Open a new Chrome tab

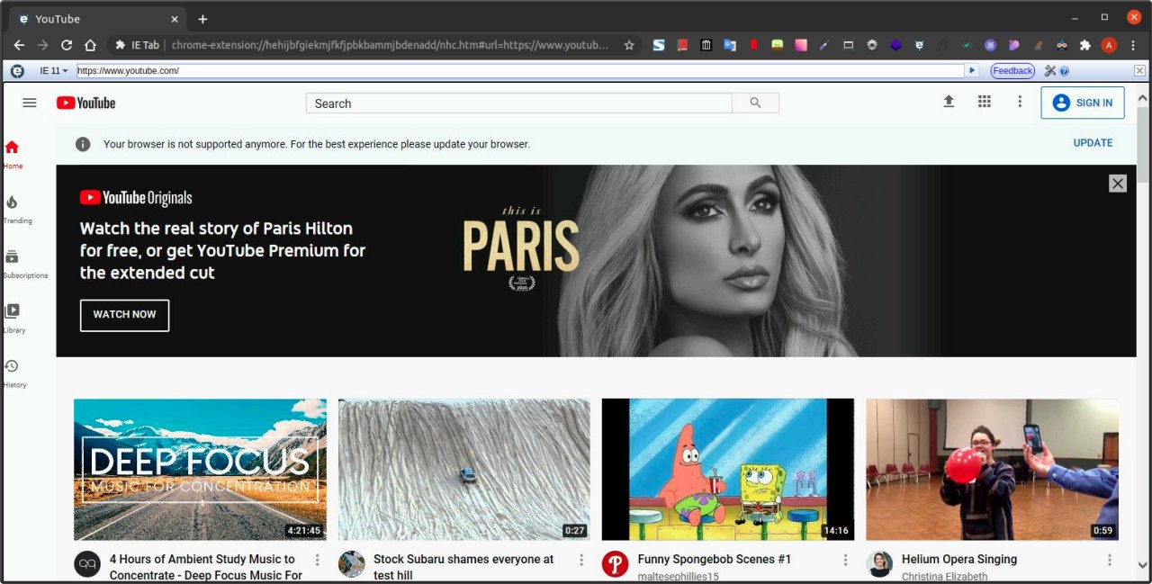coord(202,19)
